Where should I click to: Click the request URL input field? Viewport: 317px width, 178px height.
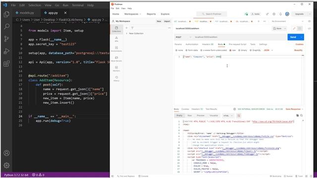pyautogui.click(x=240, y=37)
